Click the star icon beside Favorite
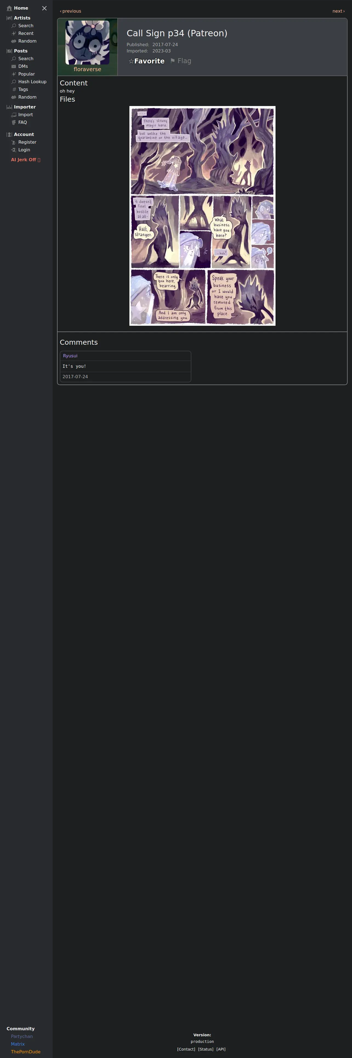352x1058 pixels. coord(131,61)
